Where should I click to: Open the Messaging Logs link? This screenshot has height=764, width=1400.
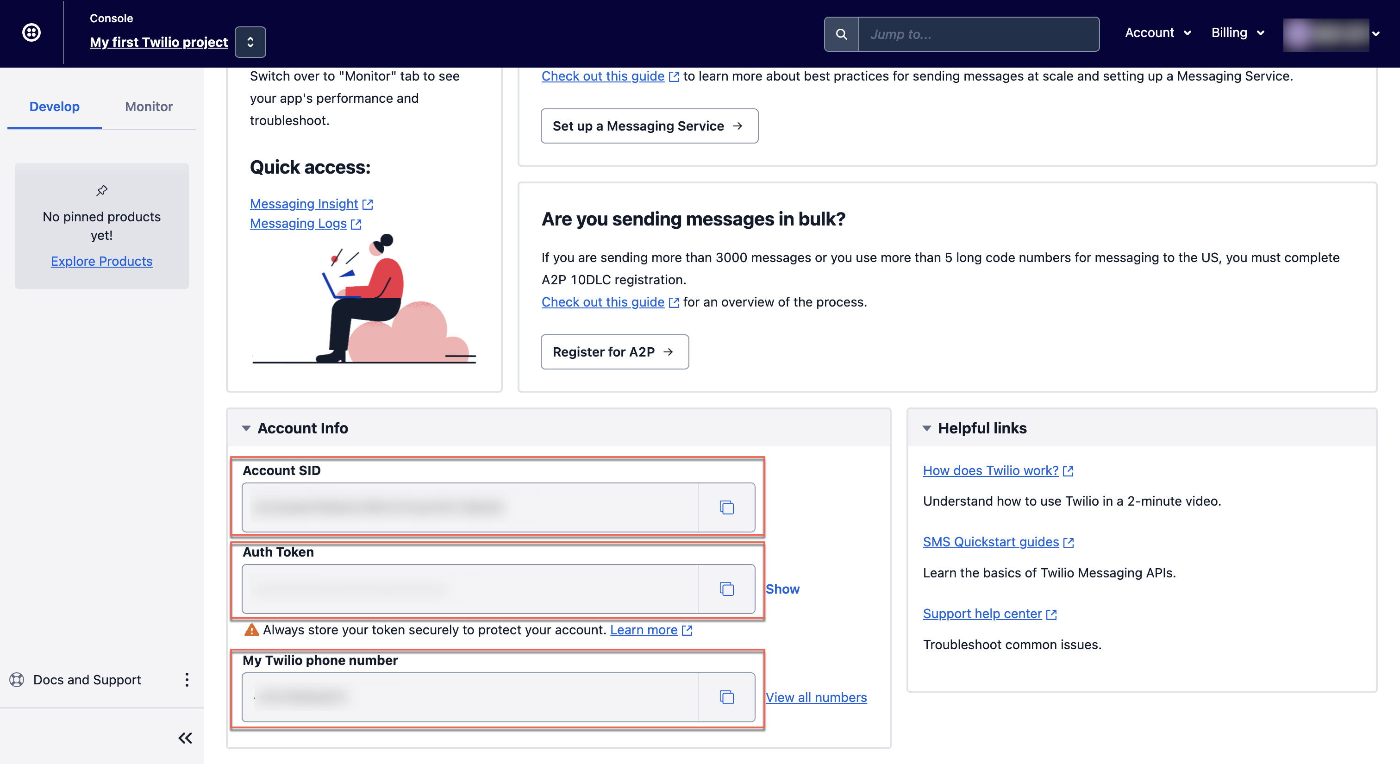pos(298,223)
